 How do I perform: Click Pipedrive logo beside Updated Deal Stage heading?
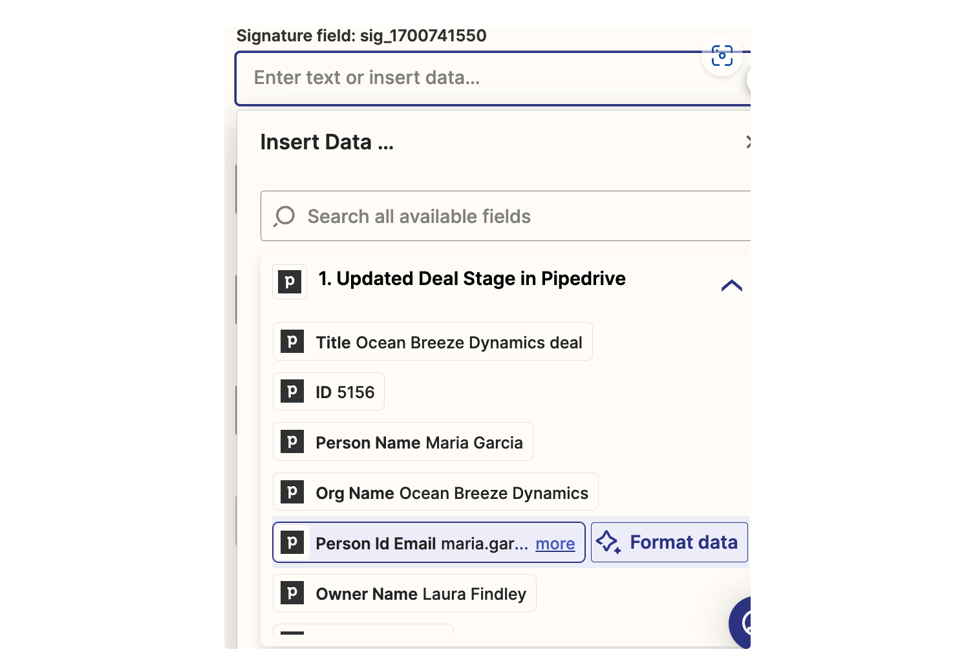290,282
